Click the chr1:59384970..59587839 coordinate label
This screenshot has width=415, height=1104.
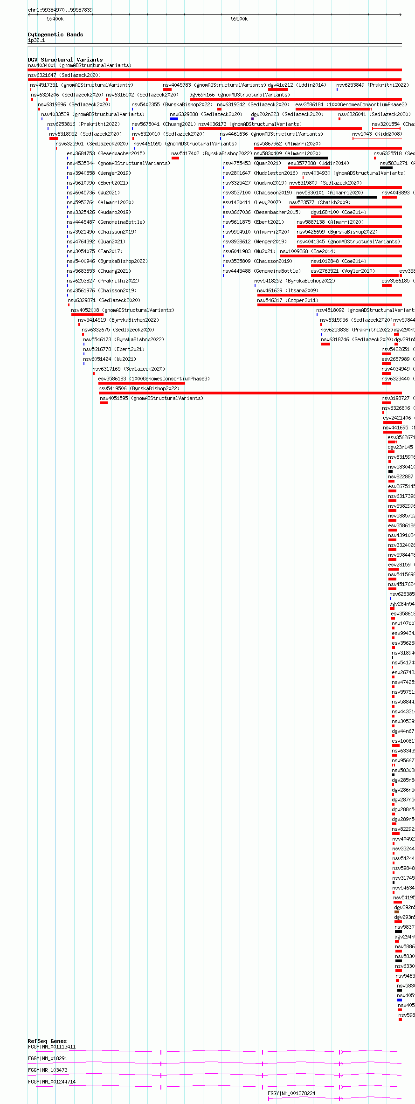(x=60, y=10)
